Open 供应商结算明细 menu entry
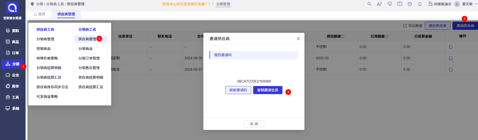 91,77
